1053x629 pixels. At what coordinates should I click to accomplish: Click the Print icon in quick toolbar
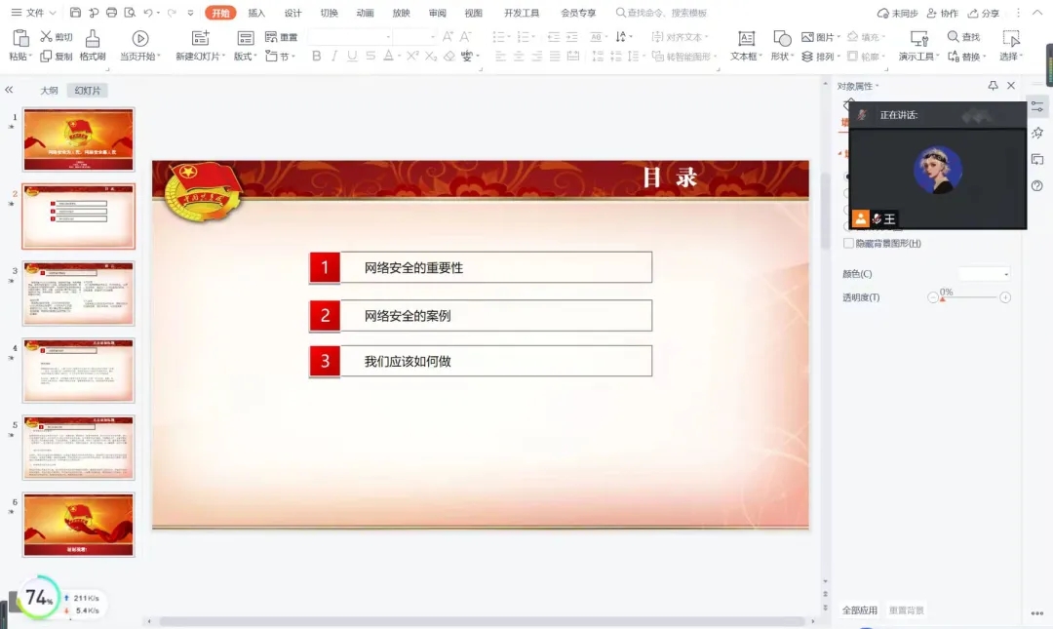(111, 13)
